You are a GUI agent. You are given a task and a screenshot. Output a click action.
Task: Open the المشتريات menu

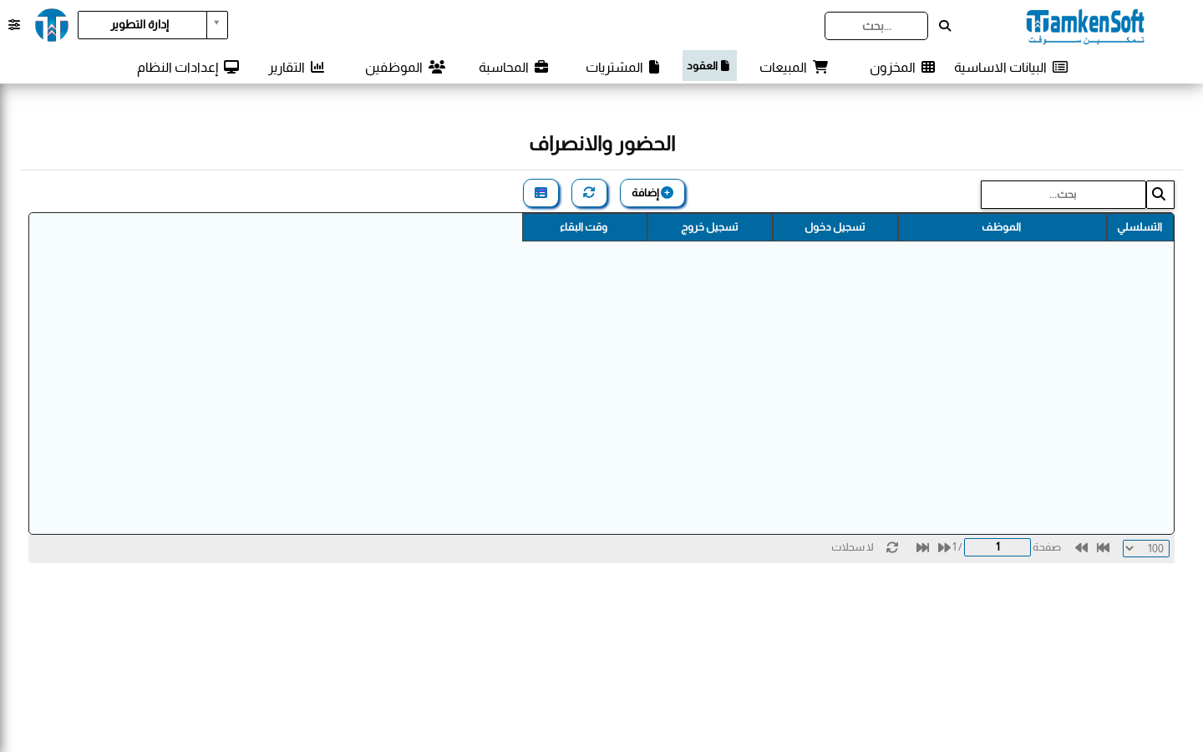pyautogui.click(x=622, y=67)
